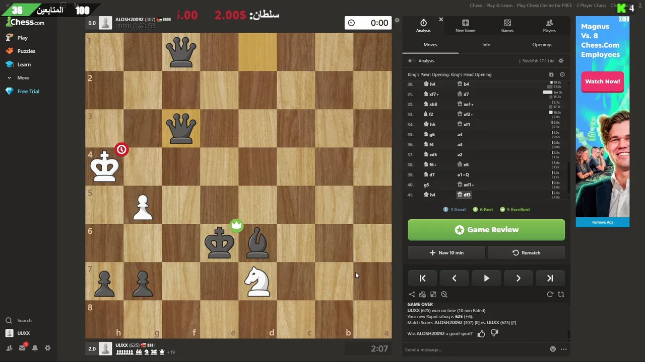The image size is (645, 362).
Task: Click the Remove Ads link
Action: click(x=603, y=222)
